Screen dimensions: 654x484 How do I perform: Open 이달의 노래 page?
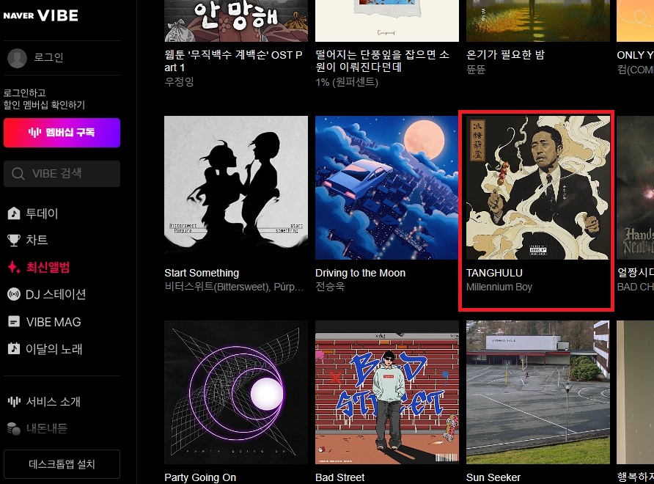coord(54,349)
